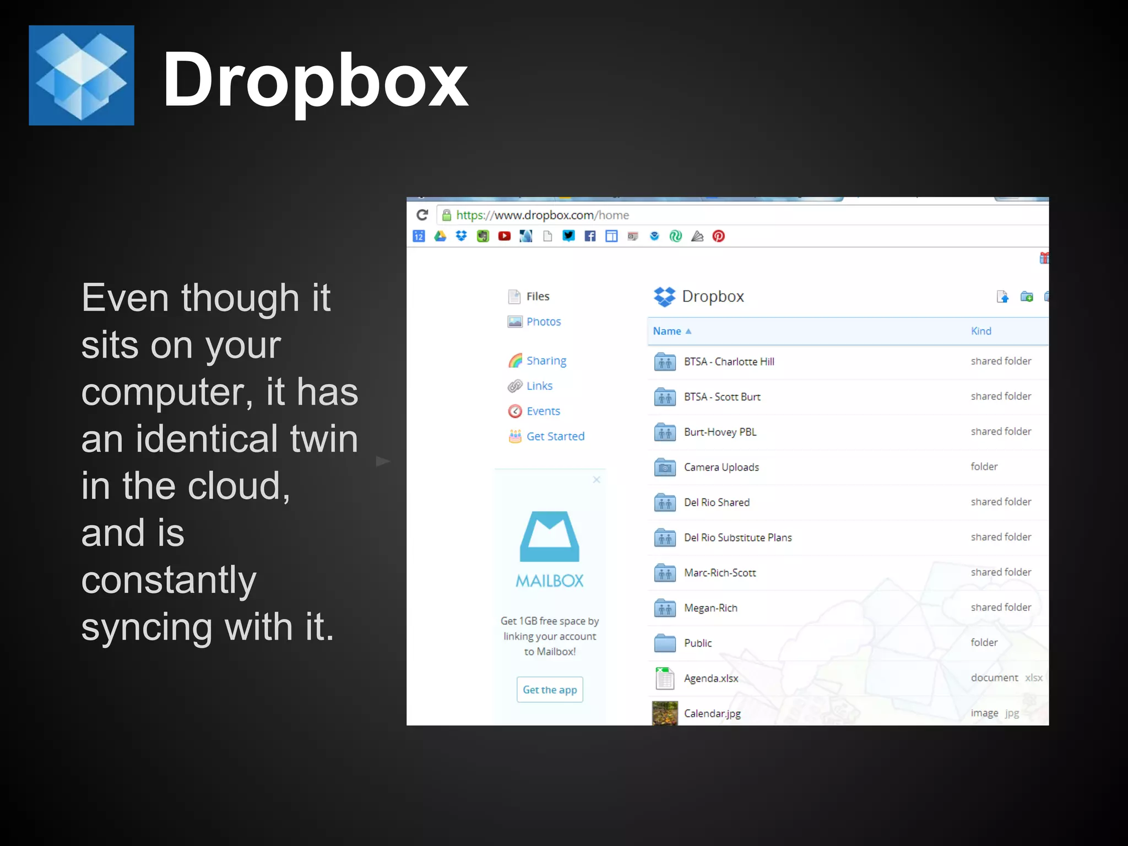Select Photos in the sidebar

coord(534,322)
